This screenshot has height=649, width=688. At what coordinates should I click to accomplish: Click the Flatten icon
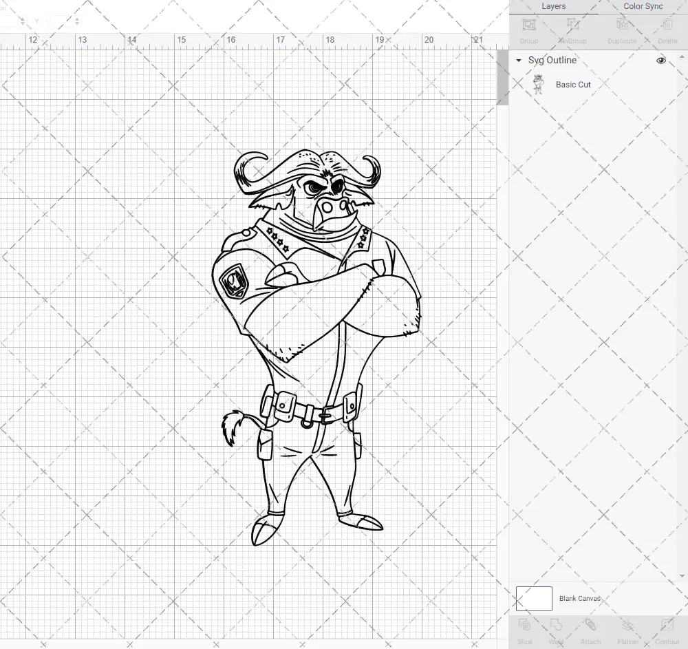pyautogui.click(x=627, y=630)
